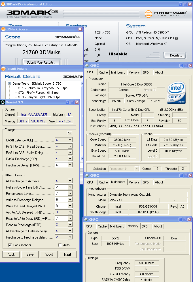This screenshot has height=282, width=193.
Task: Minimize the MemSet 3.3 window
Action: tap(68, 102)
